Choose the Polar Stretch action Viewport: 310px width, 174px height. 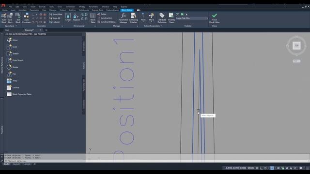point(15,60)
